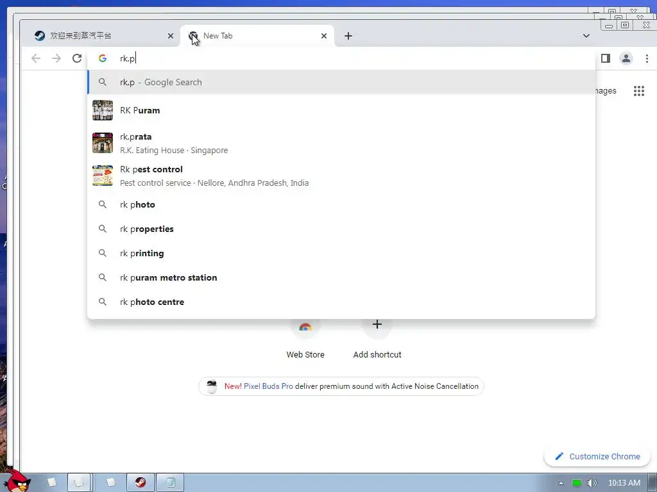
Task: Open a new browser tab with plus button
Action: click(x=348, y=36)
